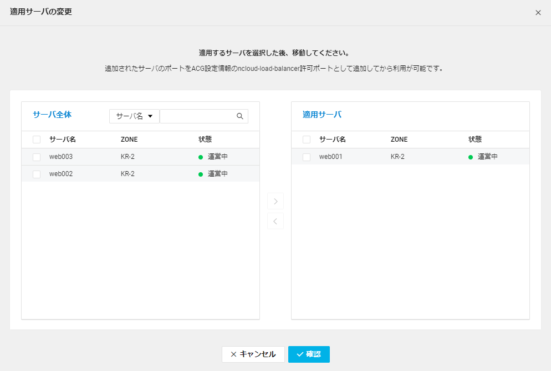
Task: Click KR-2 zone in web003 row
Action: [127, 157]
